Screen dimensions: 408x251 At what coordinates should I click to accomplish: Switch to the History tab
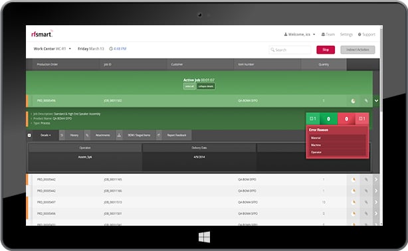click(74, 135)
